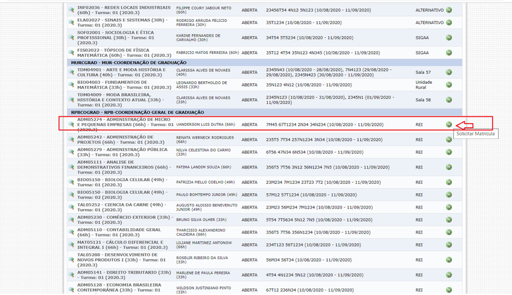Click green enroll icon for INF02036 Redes Locais
The image size is (512, 295).
[449, 10]
